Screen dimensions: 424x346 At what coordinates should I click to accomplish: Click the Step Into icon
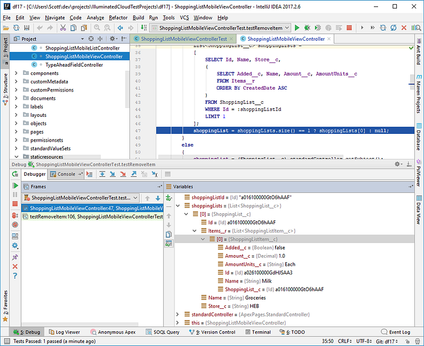coord(112,174)
